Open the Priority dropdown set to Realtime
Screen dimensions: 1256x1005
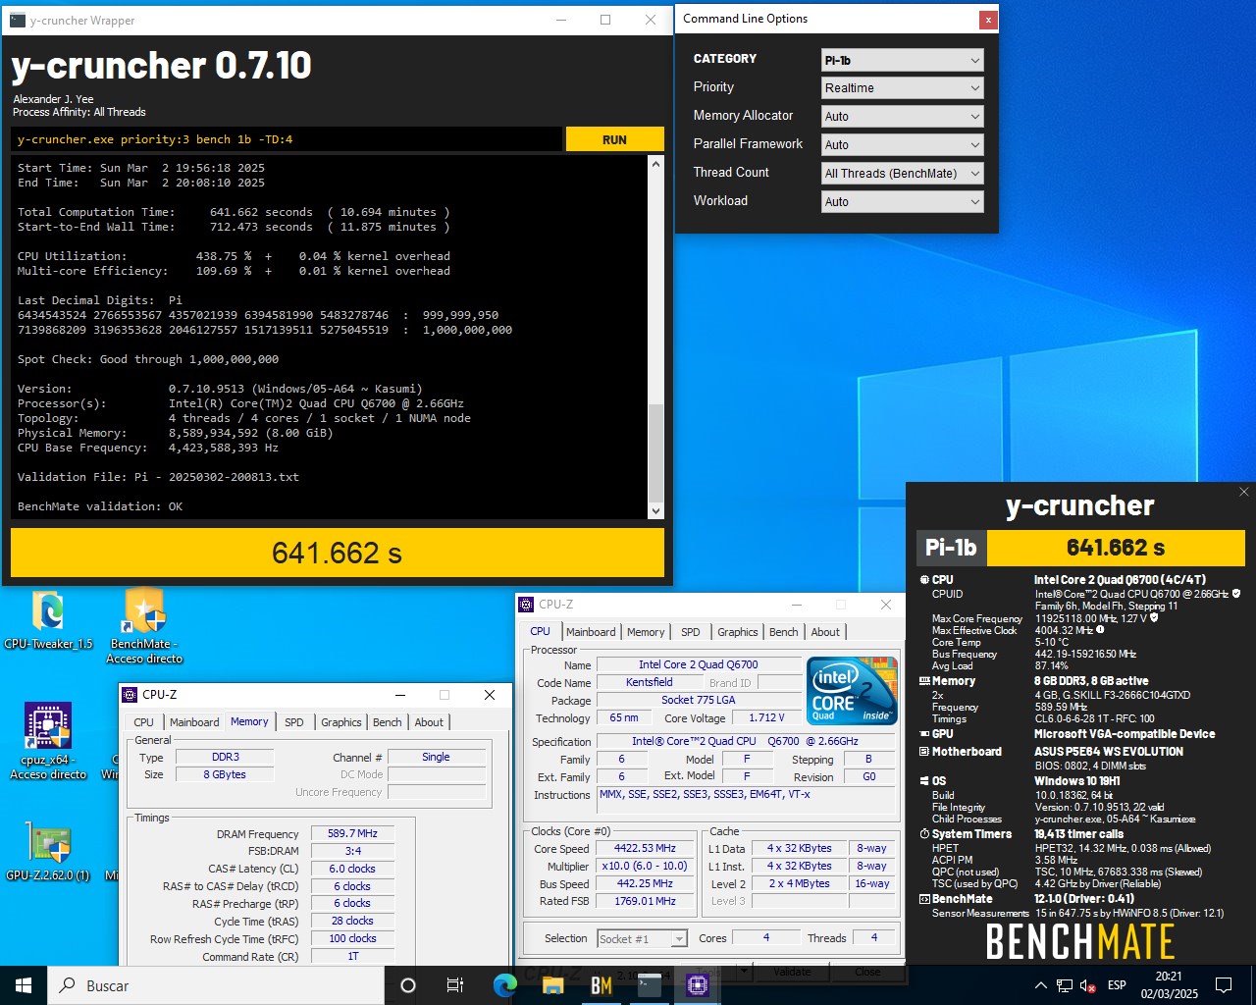point(902,87)
